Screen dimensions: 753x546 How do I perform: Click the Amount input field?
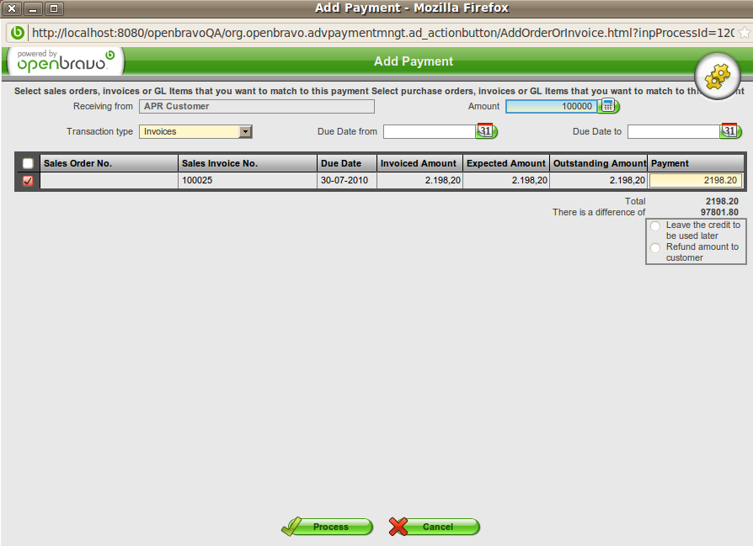click(552, 106)
